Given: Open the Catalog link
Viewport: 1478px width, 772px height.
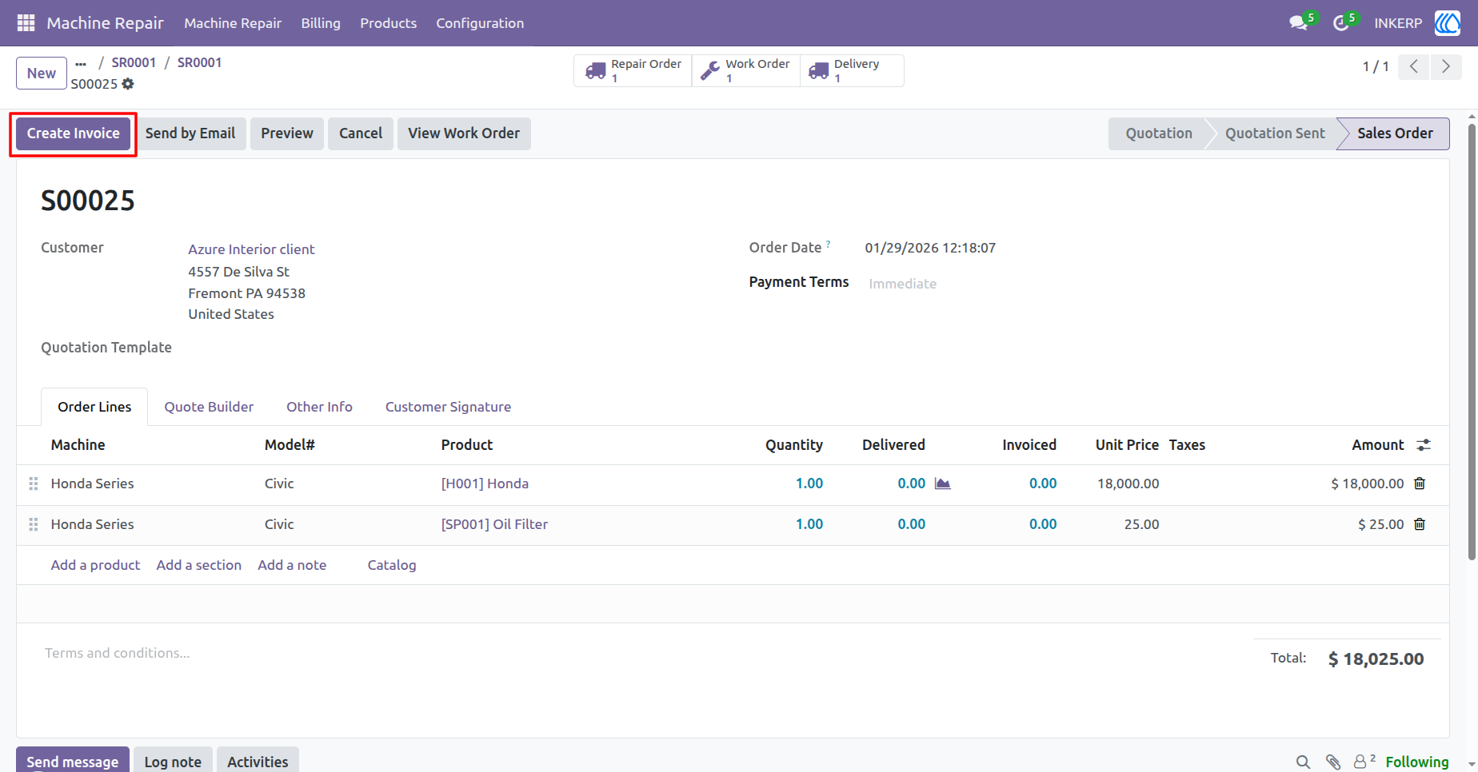Looking at the screenshot, I should coord(392,565).
